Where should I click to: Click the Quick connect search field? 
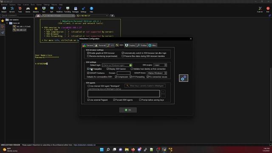pos(17,16)
